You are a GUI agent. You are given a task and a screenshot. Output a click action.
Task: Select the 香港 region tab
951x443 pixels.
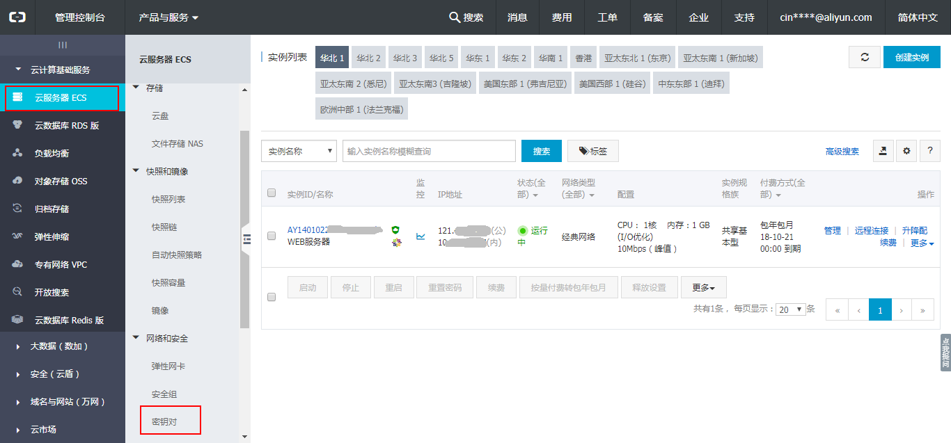pos(583,58)
